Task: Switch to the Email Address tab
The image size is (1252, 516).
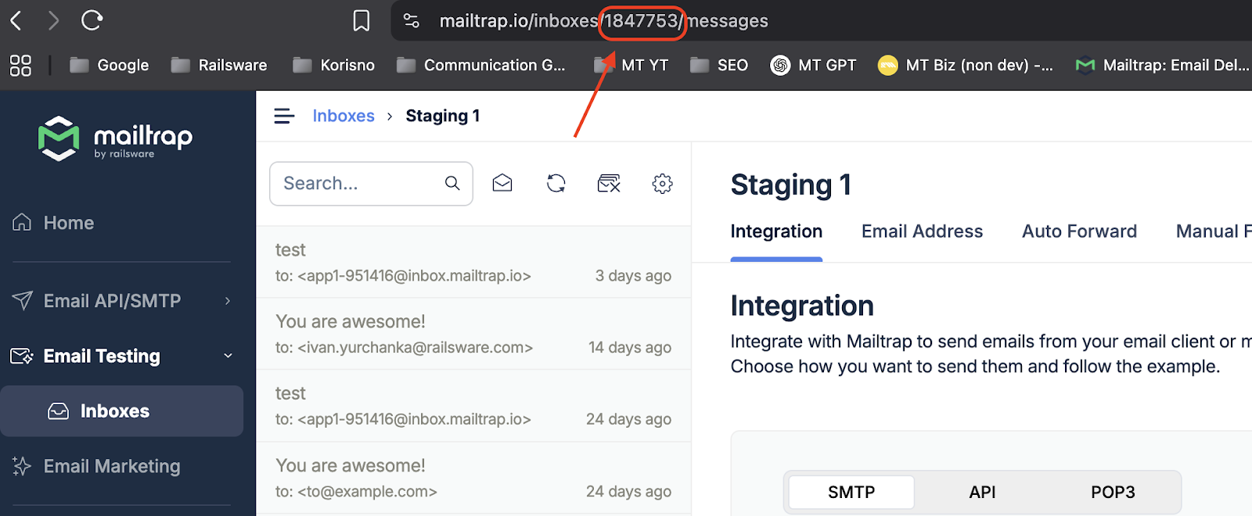Action: (922, 231)
